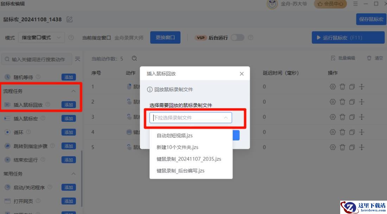
Task: Close the 插入鼠标回放 dialog
Action: 242,74
